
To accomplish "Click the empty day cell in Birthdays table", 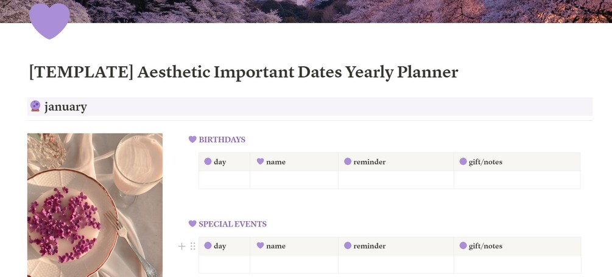I will coord(224,180).
